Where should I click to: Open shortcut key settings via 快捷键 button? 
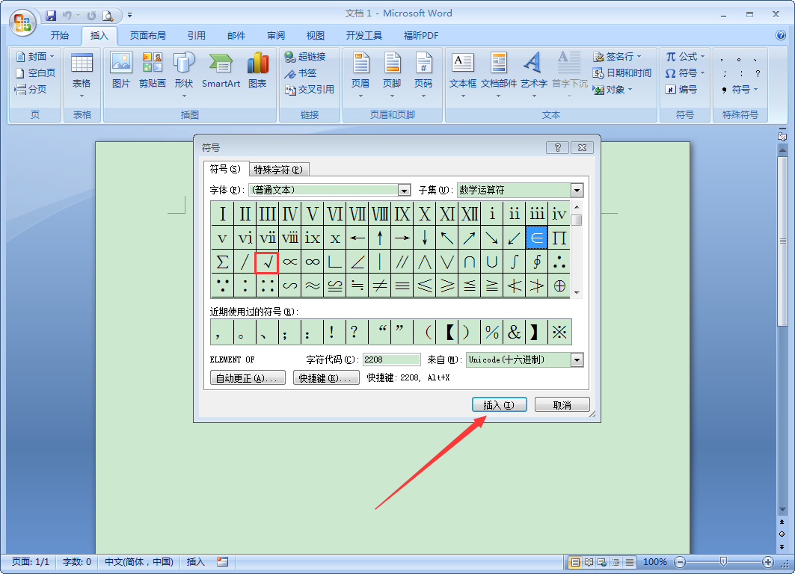click(x=326, y=377)
